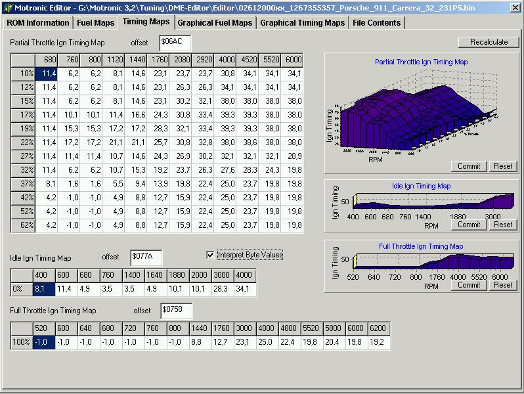
Task: Select 27,6 cell in the 32% row
Action: click(225, 170)
